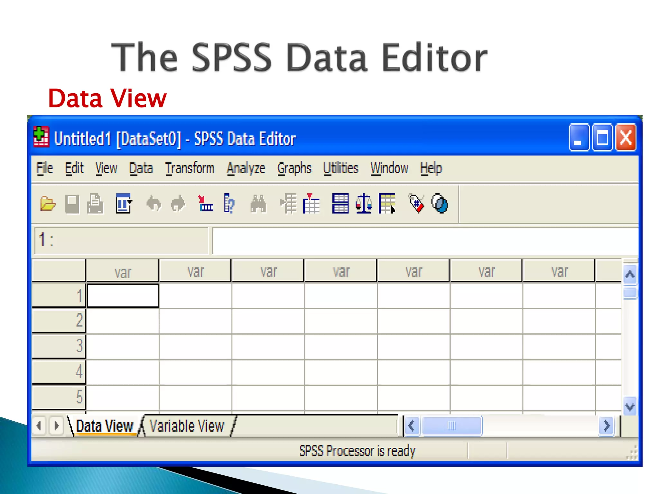The width and height of the screenshot is (659, 494).
Task: Click the horizontal scrollbar thumb
Action: coord(452,426)
